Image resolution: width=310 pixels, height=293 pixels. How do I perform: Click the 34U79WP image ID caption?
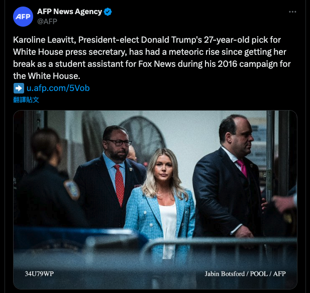tap(39, 274)
